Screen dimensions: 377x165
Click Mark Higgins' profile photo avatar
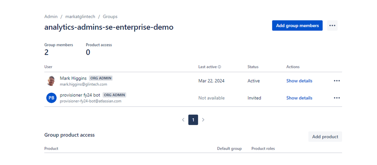click(51, 81)
